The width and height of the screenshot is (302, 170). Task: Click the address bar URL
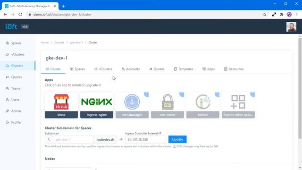pyautogui.click(x=62, y=15)
